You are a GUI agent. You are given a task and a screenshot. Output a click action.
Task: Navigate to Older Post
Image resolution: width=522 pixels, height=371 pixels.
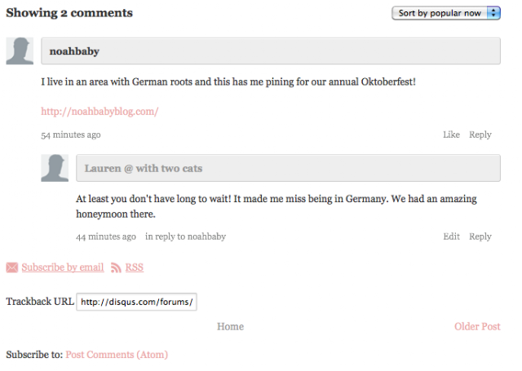(477, 327)
